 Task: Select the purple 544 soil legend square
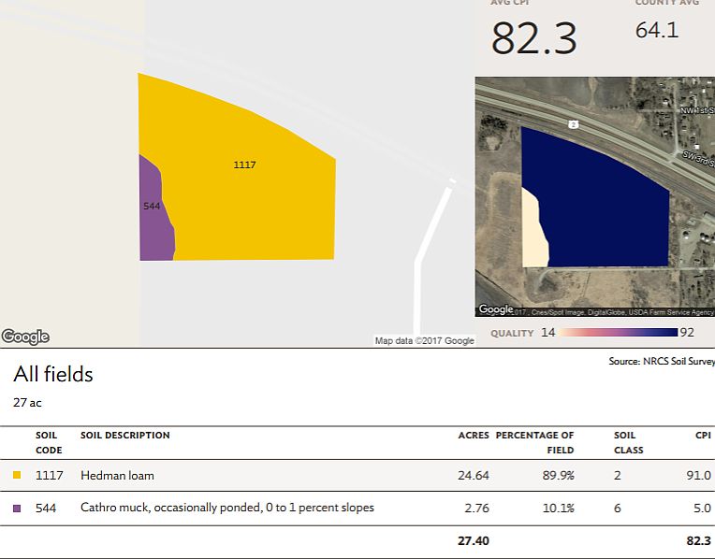(x=17, y=508)
